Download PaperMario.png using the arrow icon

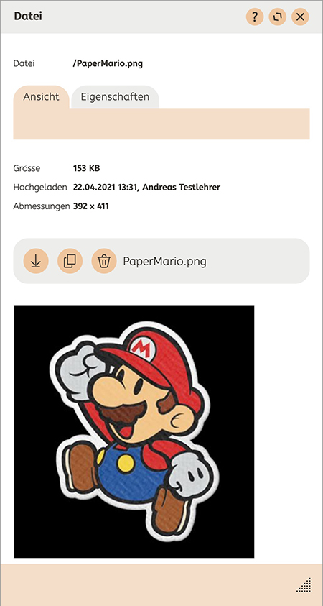[36, 261]
